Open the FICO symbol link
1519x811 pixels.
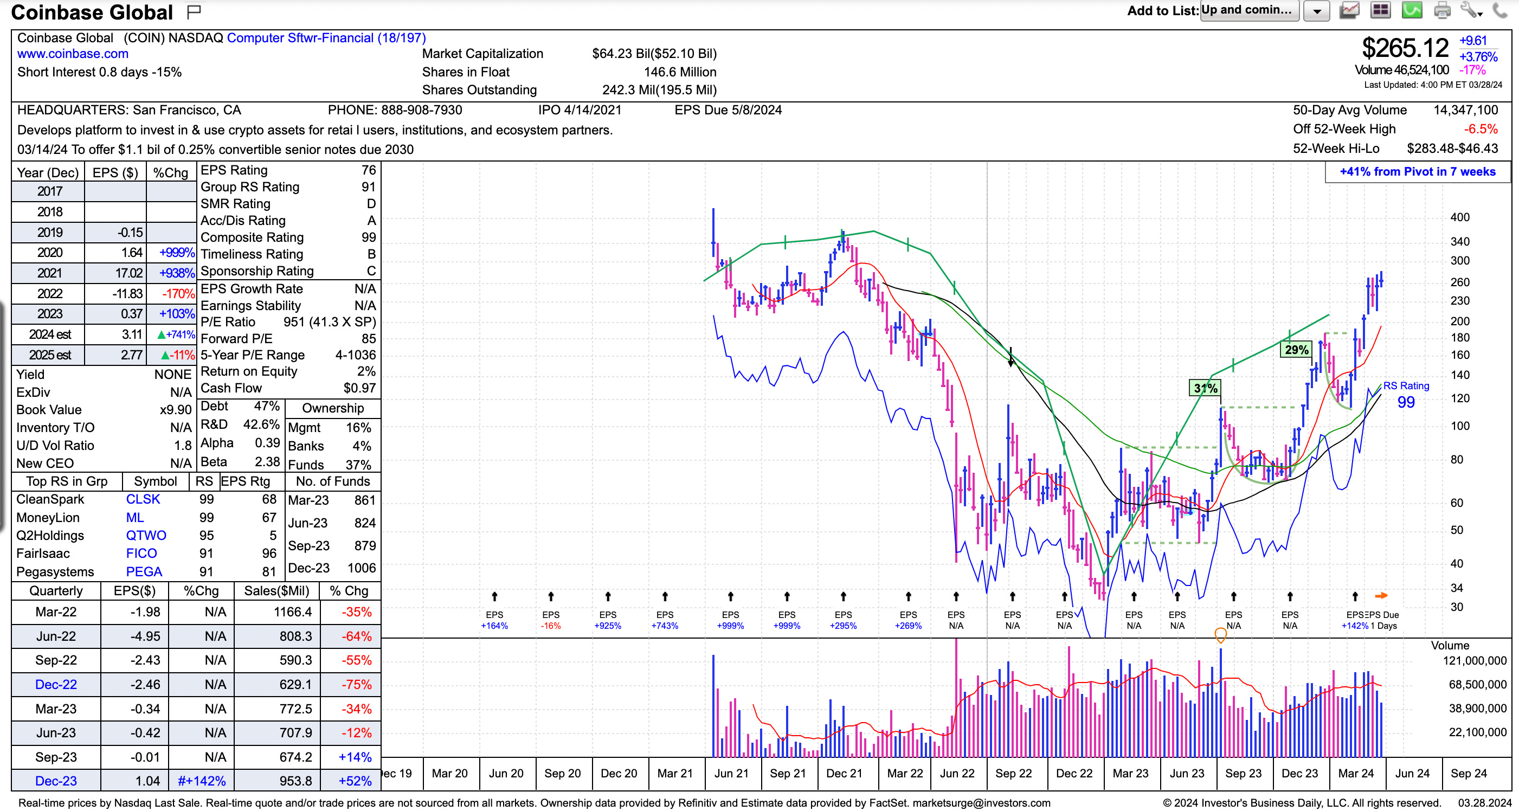click(x=141, y=553)
